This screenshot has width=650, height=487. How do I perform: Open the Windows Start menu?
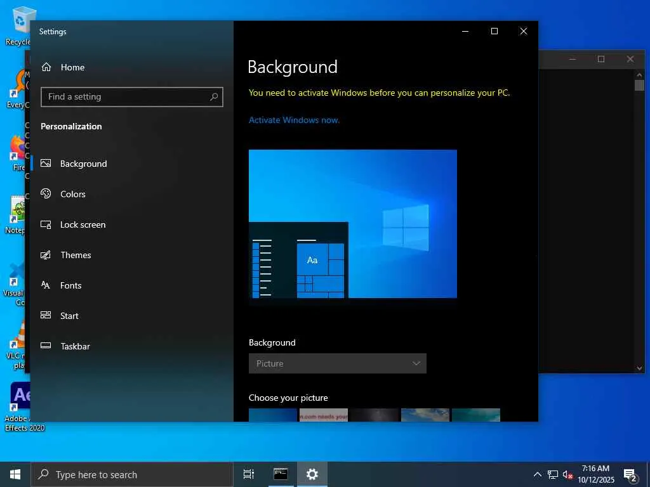coord(15,474)
